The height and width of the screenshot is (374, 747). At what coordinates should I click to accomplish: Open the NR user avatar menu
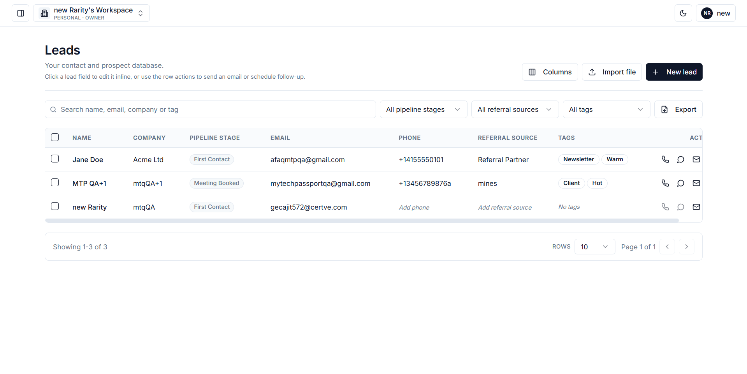pyautogui.click(x=715, y=13)
